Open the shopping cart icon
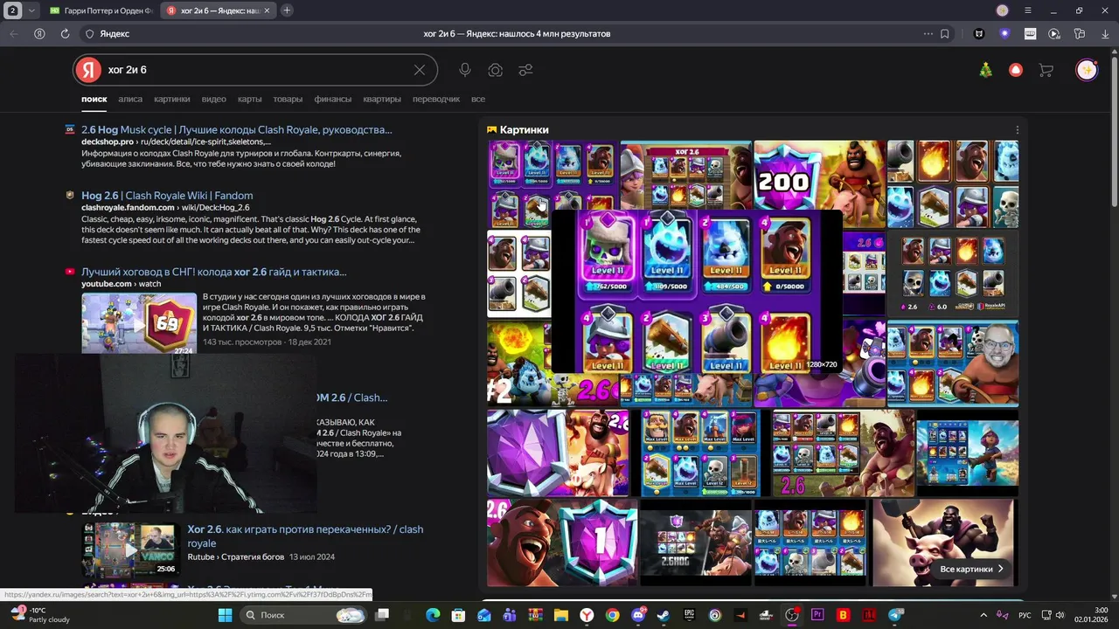Screen dimensions: 1119x629 (1046, 70)
